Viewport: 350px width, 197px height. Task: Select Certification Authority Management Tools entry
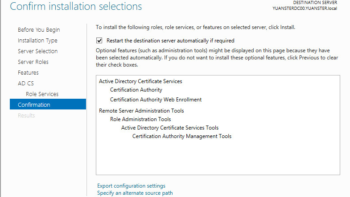tap(182, 136)
